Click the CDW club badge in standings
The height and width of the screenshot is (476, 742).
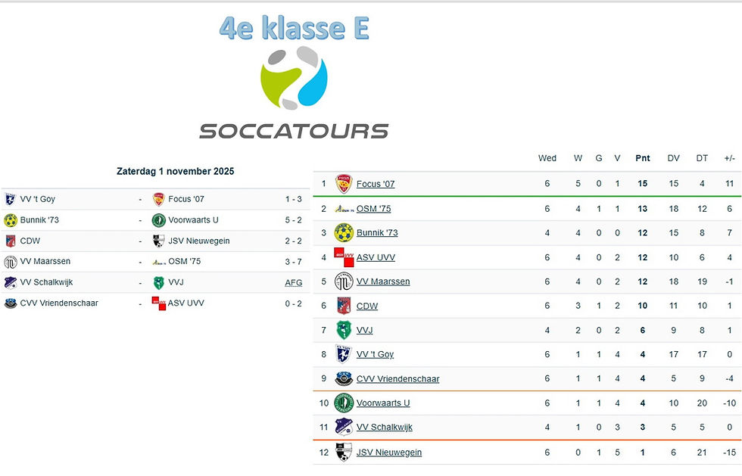(344, 306)
